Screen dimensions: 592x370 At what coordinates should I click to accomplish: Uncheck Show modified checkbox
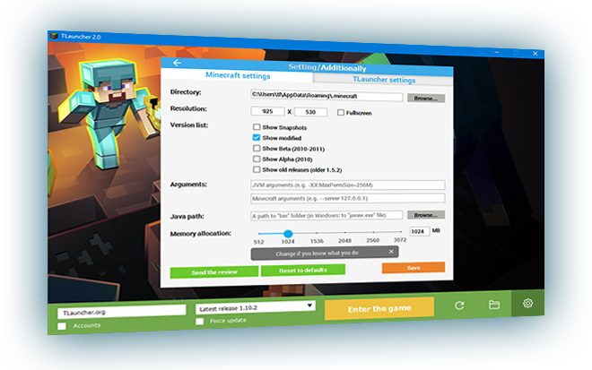click(x=257, y=137)
